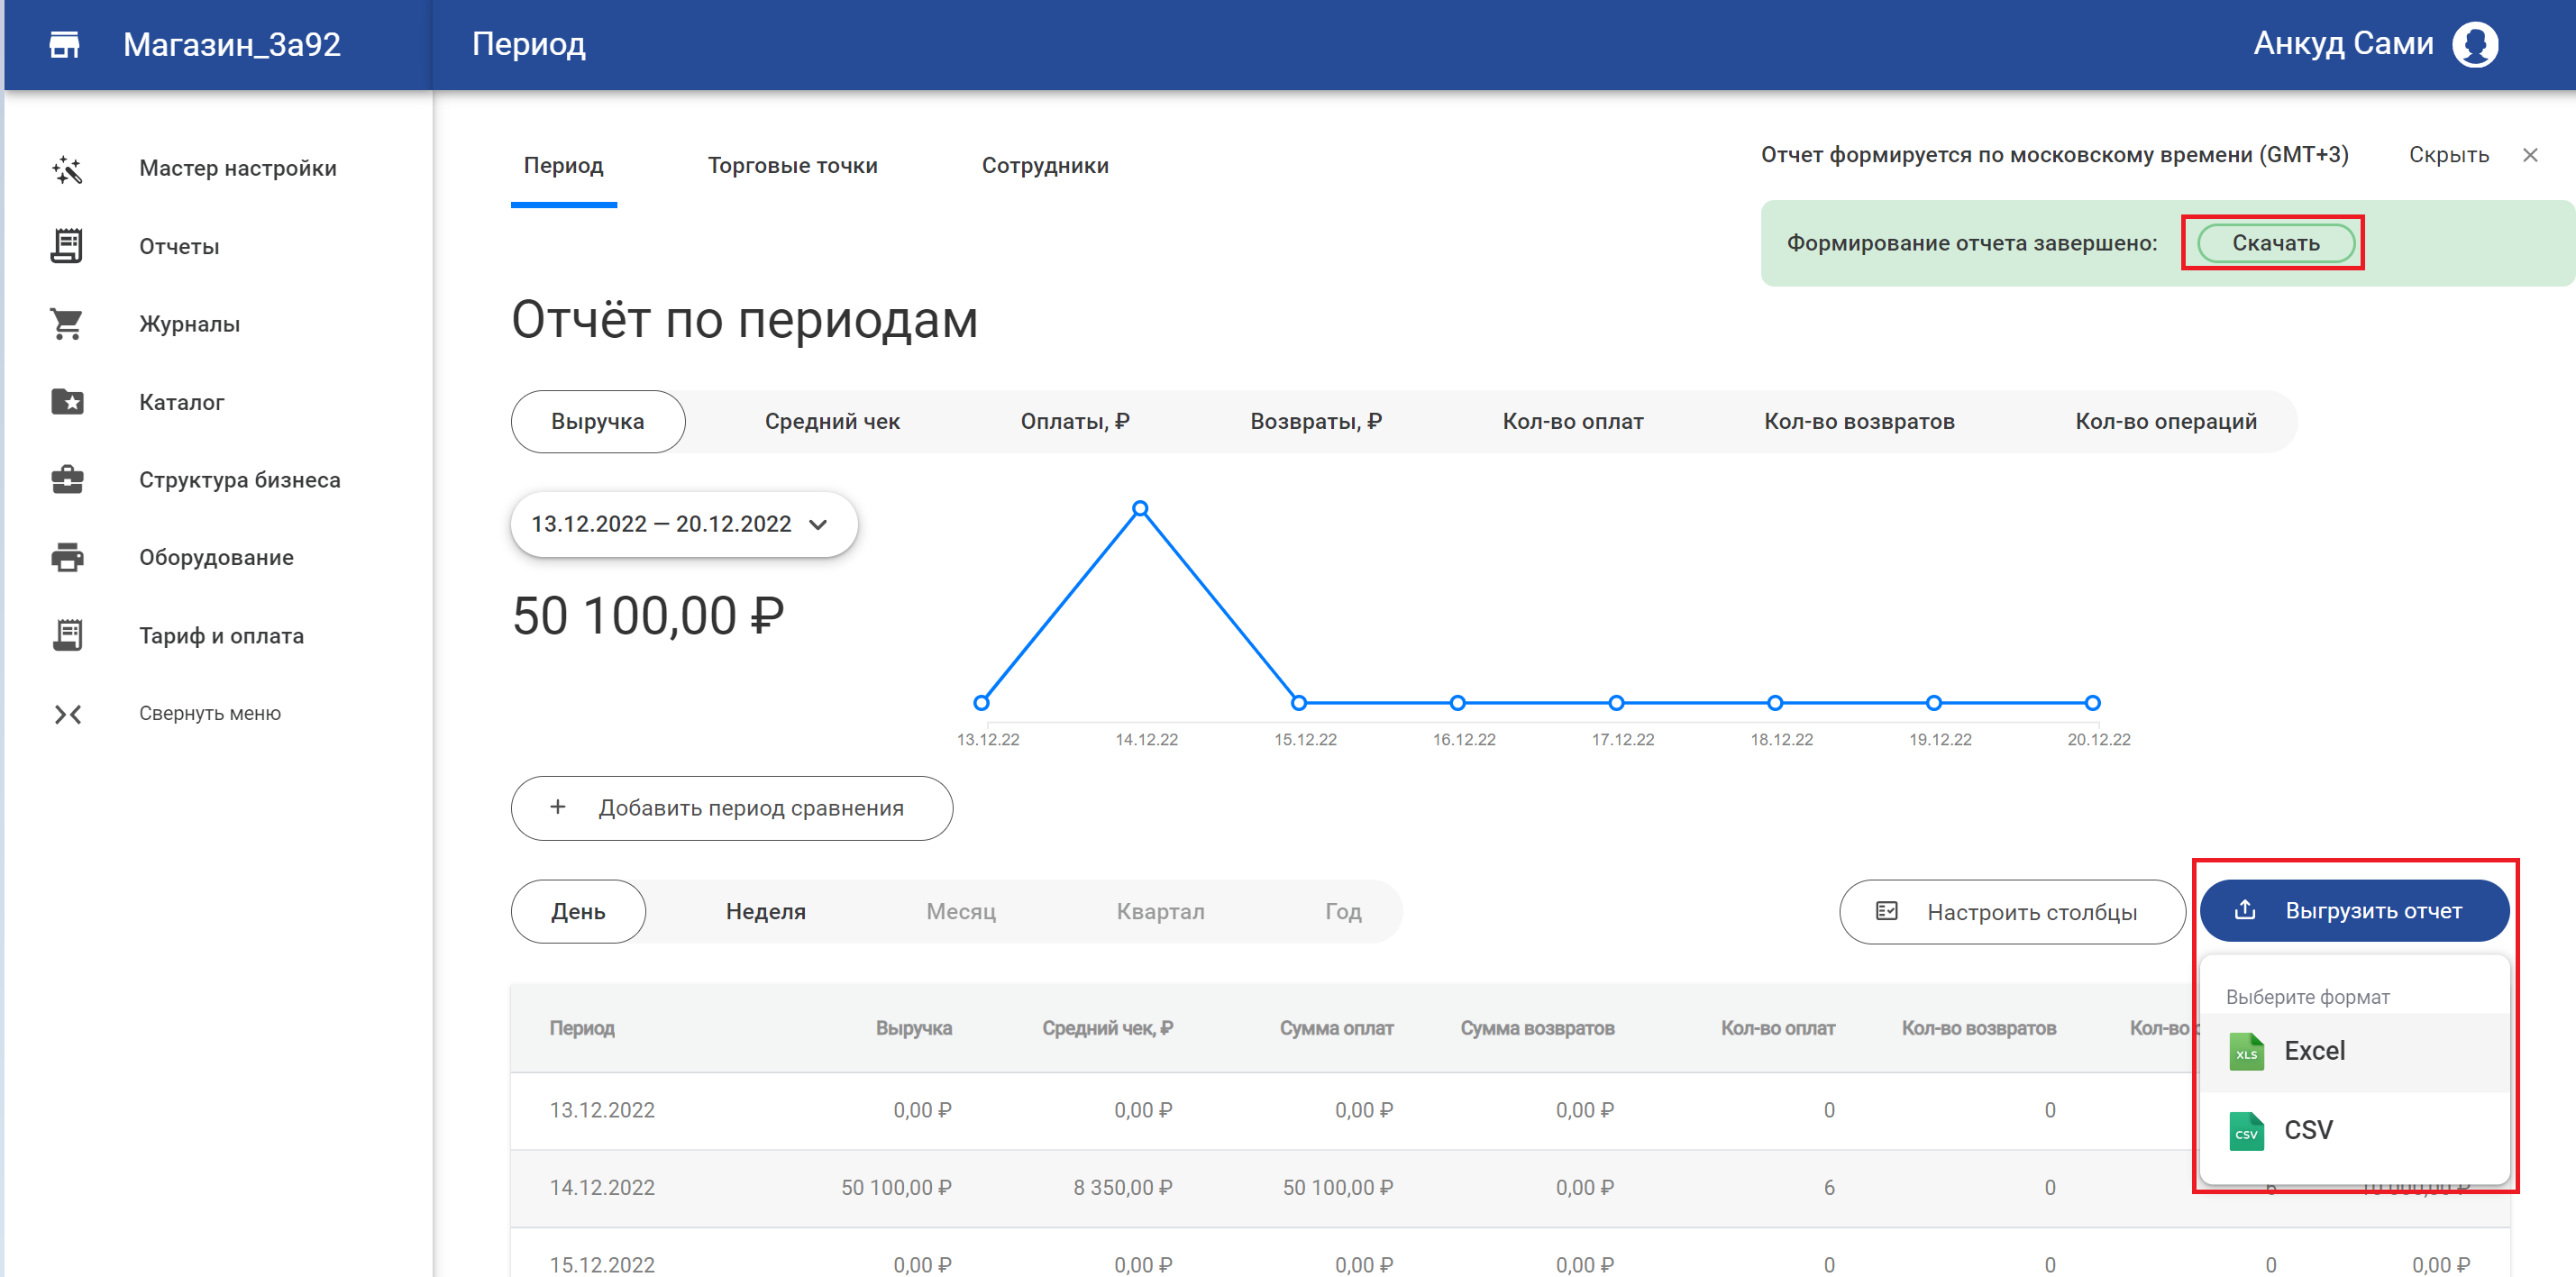This screenshot has width=2576, height=1277.
Task: Click chart point for 17.12.22
Action: click(x=1616, y=703)
